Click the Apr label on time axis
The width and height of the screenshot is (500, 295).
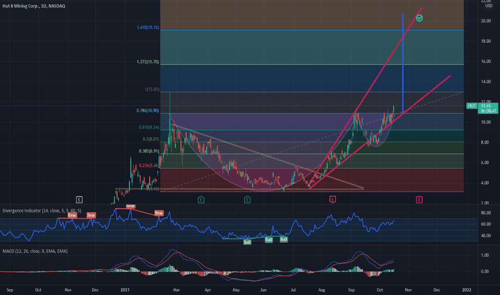208,290
